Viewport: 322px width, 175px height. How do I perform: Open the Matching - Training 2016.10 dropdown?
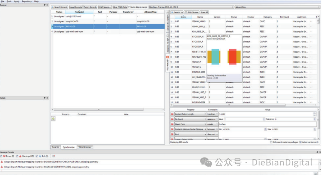click(x=191, y=7)
